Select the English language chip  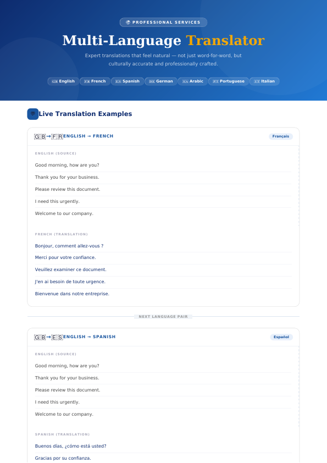pos(63,81)
